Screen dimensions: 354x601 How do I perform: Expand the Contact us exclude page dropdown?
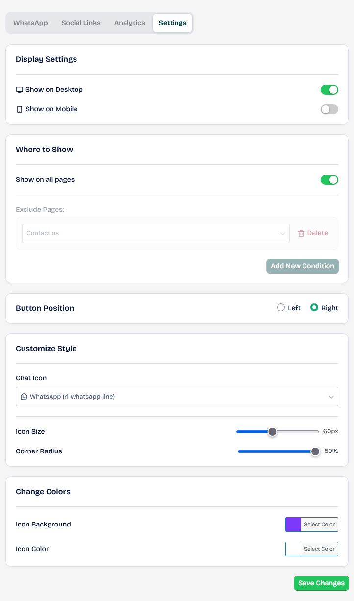click(155, 233)
